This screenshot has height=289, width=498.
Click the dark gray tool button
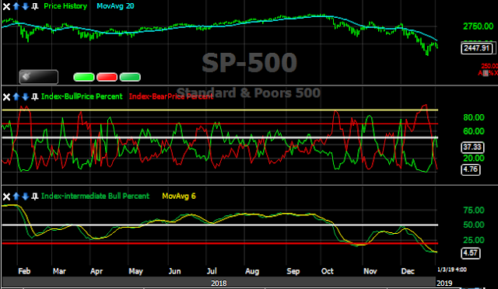pyautogui.click(x=38, y=77)
